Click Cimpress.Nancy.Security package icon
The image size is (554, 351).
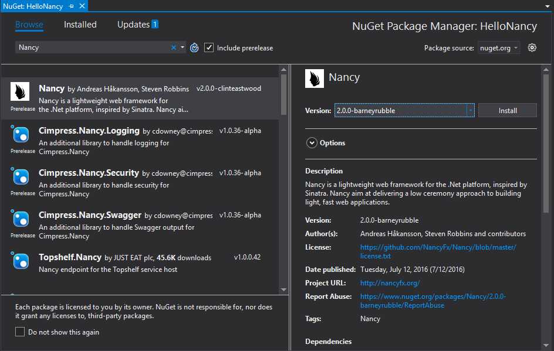click(21, 176)
